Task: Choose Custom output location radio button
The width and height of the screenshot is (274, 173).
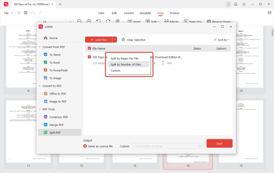Action: [x=117, y=146]
